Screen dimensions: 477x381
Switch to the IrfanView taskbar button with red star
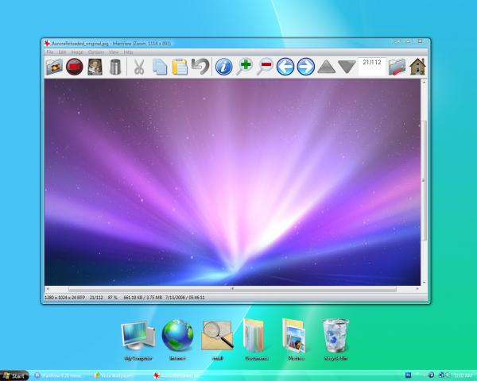click(x=176, y=375)
